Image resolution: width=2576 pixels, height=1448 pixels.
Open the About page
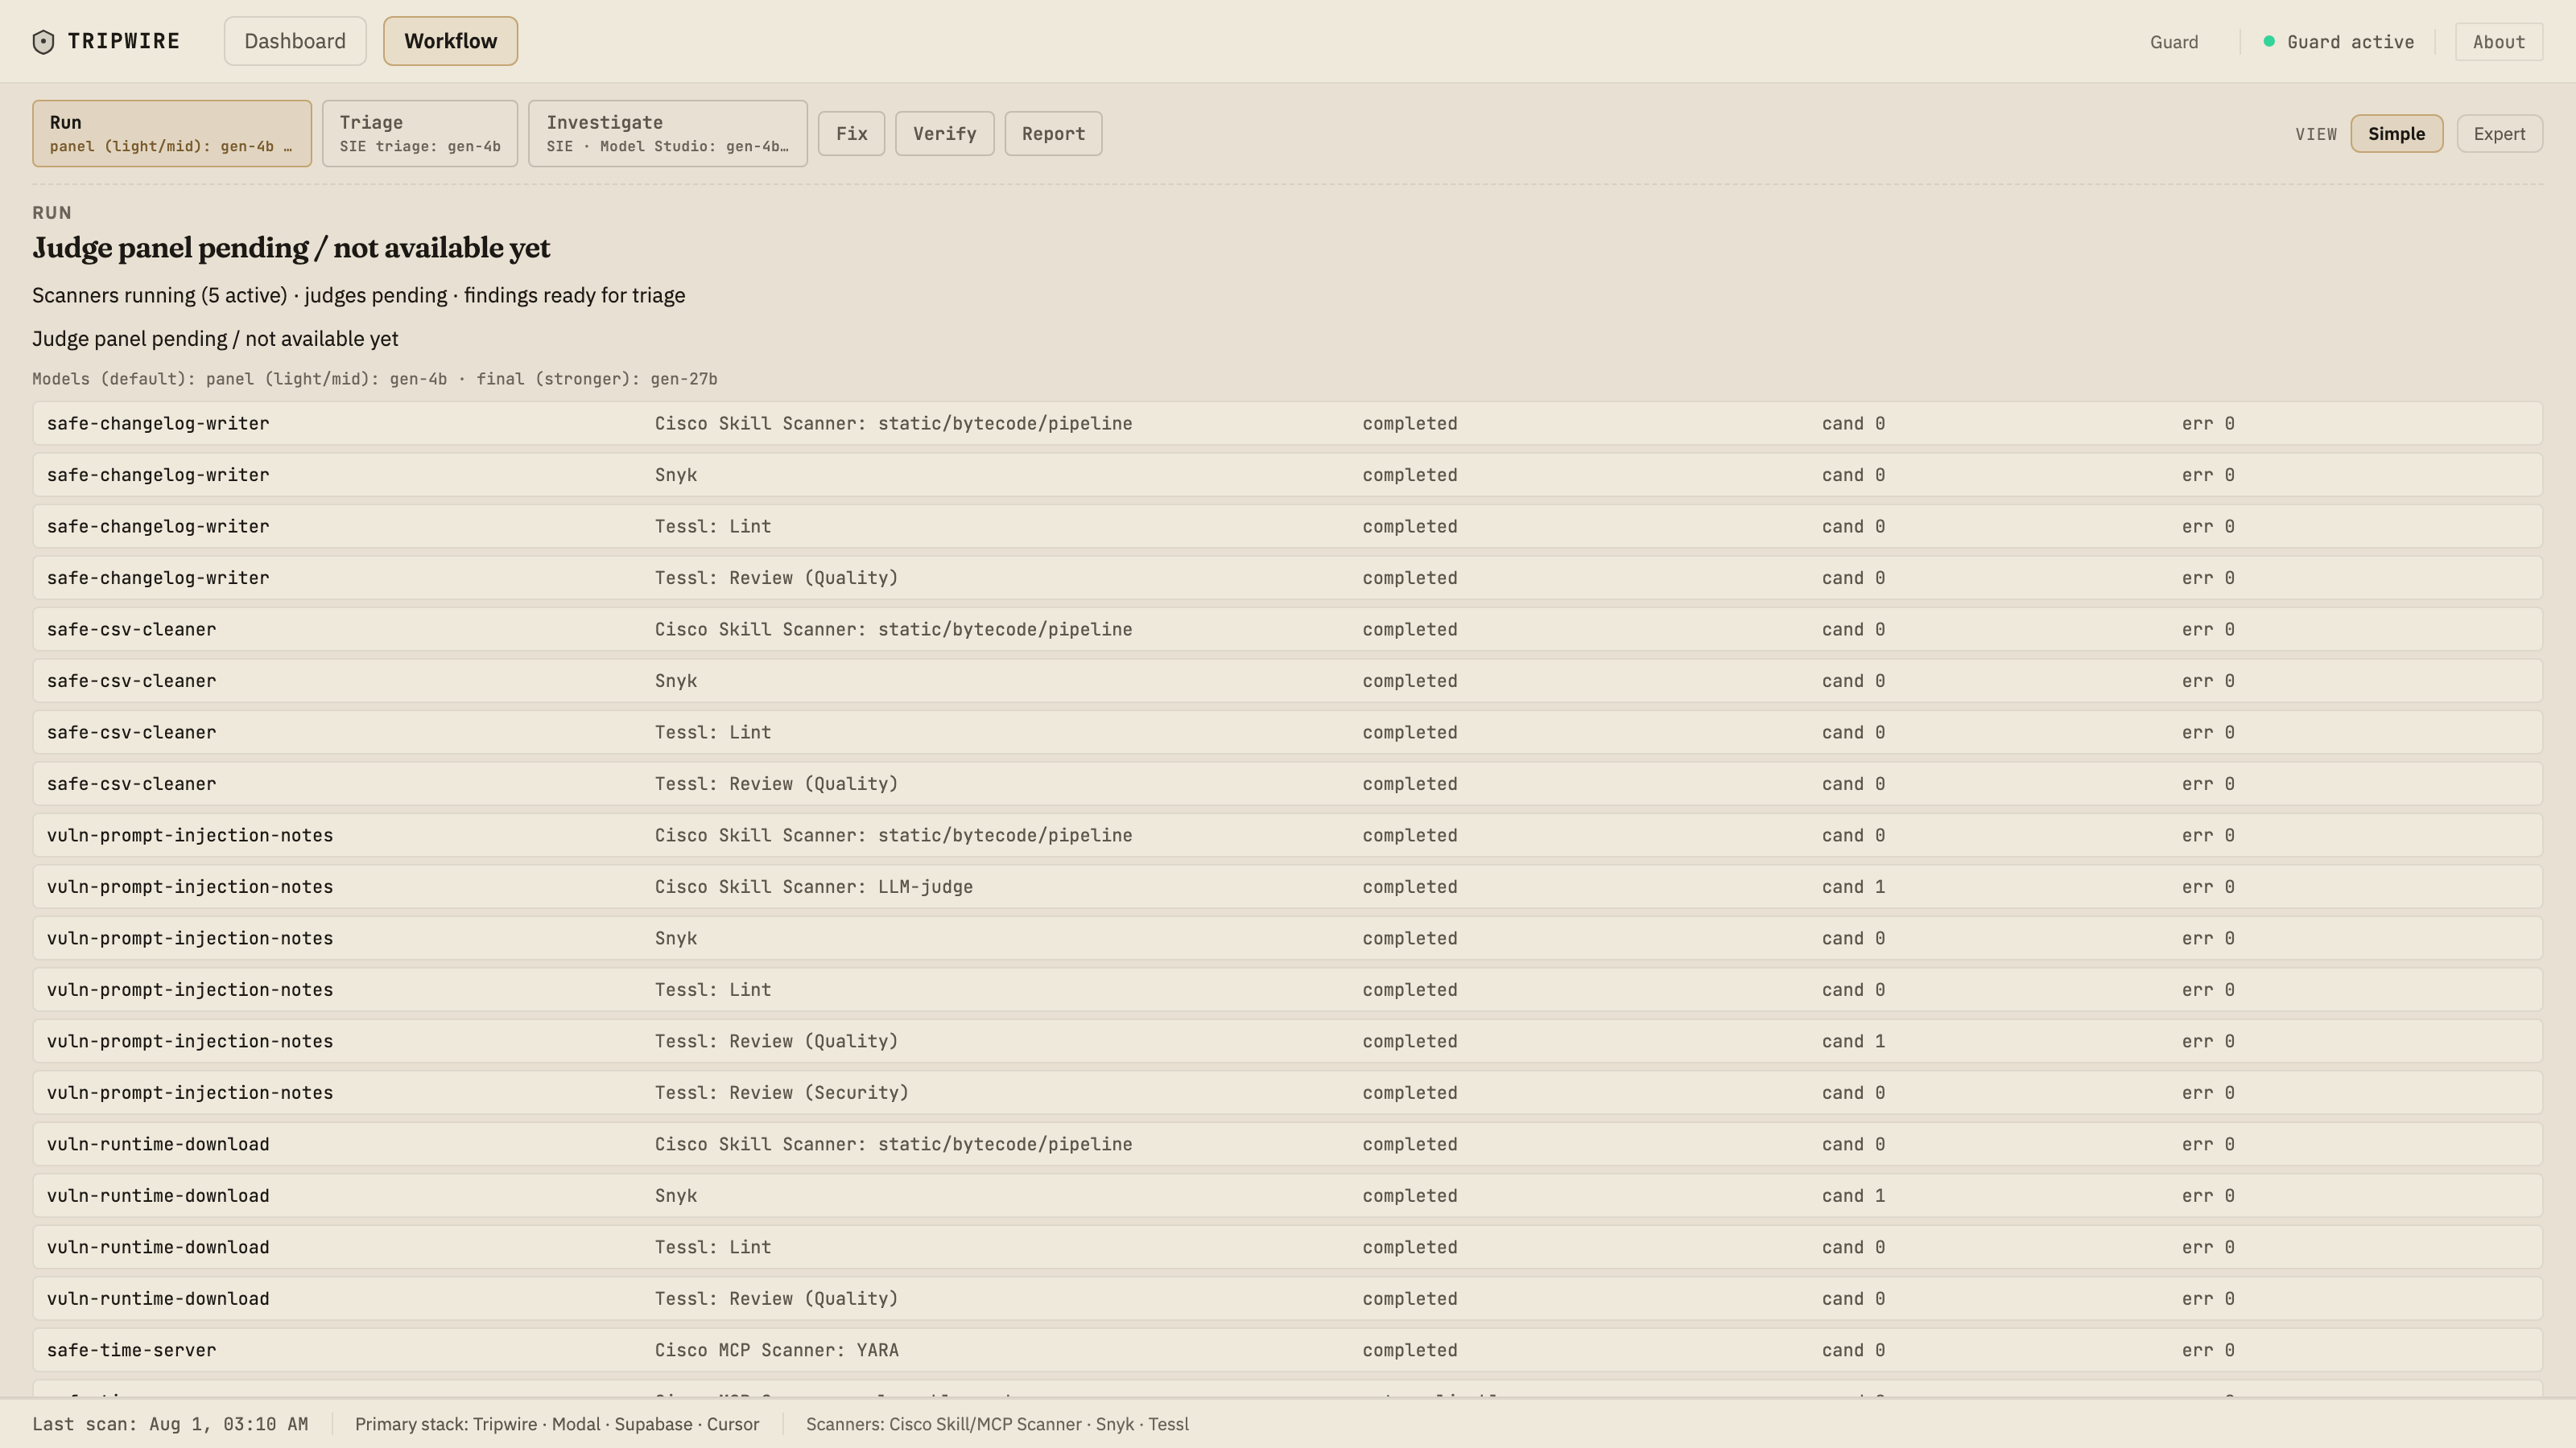click(2499, 41)
